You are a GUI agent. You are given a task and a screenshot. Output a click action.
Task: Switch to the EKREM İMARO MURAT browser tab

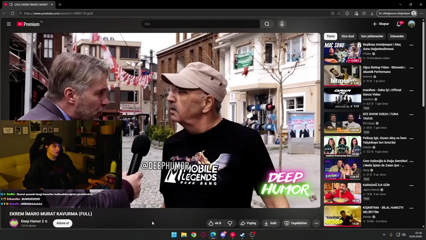[x=29, y=4]
